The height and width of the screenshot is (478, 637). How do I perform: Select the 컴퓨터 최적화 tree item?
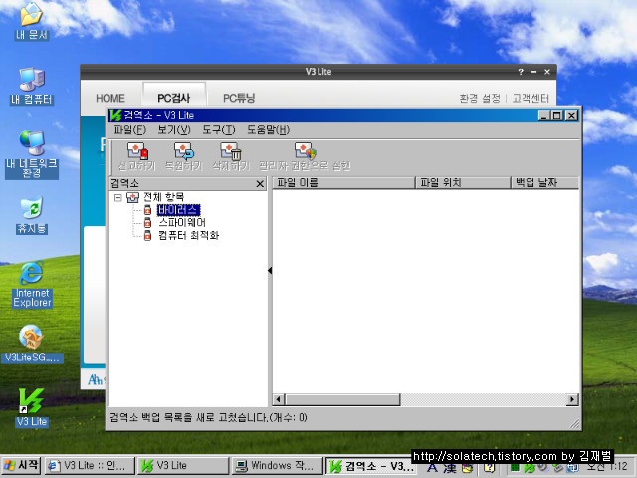click(188, 235)
